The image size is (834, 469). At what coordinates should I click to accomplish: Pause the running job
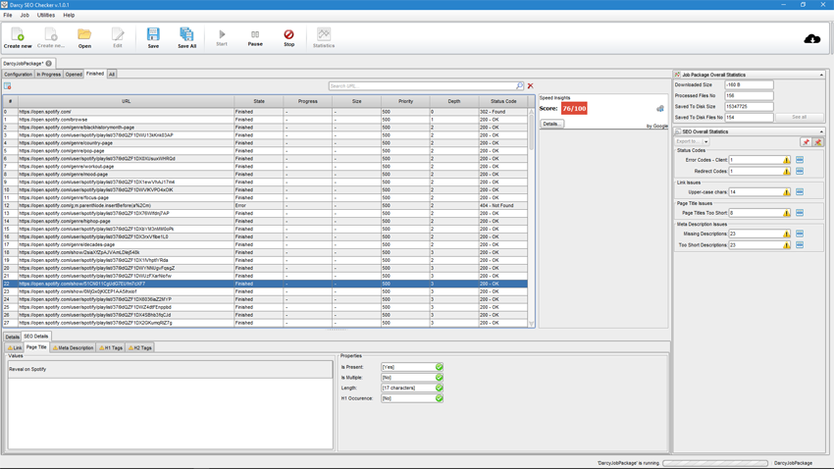[255, 38]
